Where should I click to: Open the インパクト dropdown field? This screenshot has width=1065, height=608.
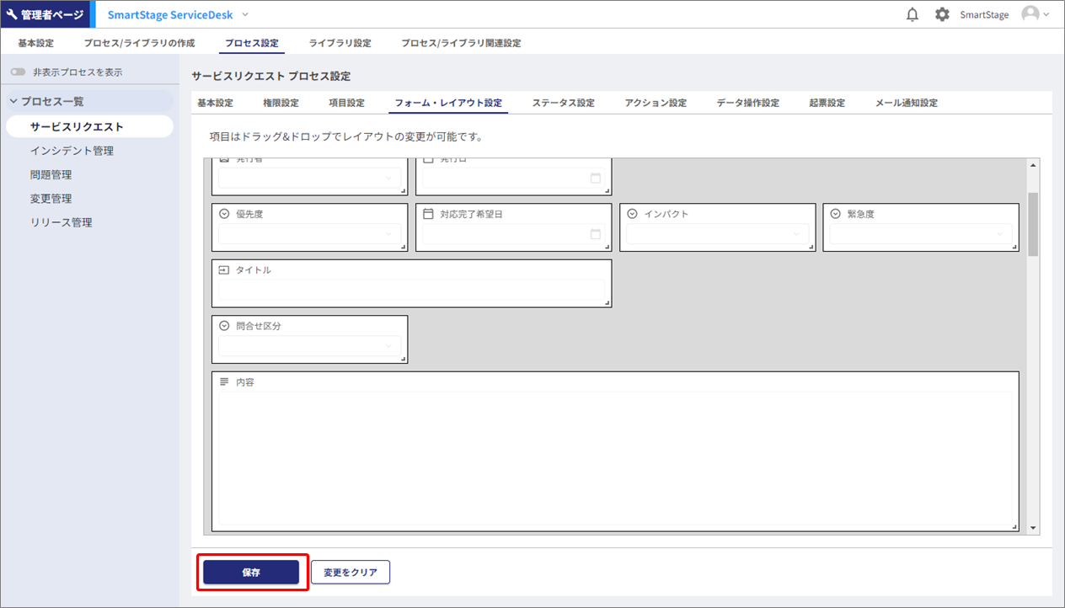pyautogui.click(x=717, y=234)
